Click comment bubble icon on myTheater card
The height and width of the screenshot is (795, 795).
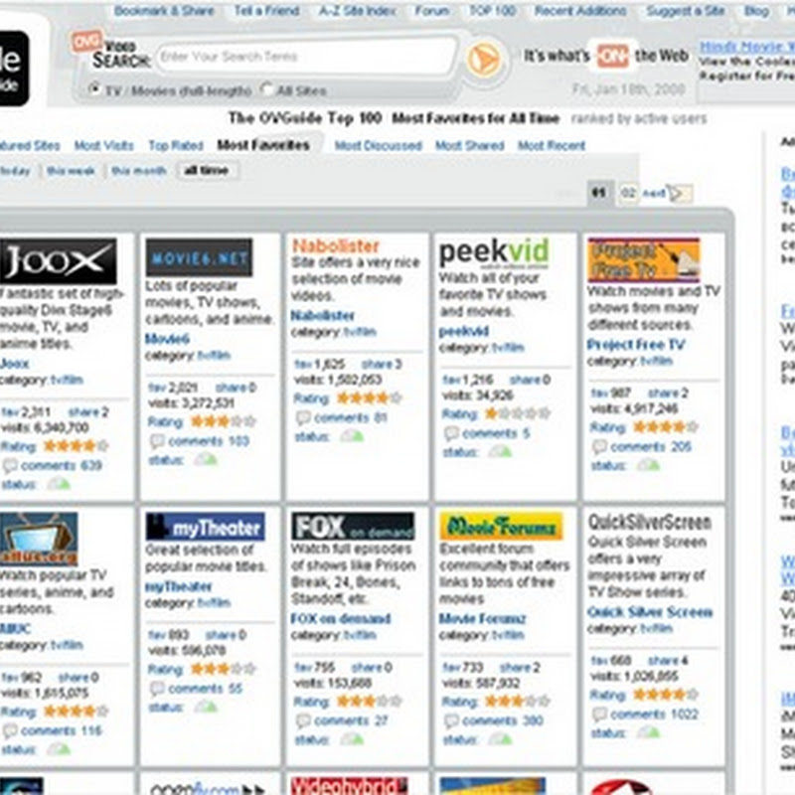157,689
